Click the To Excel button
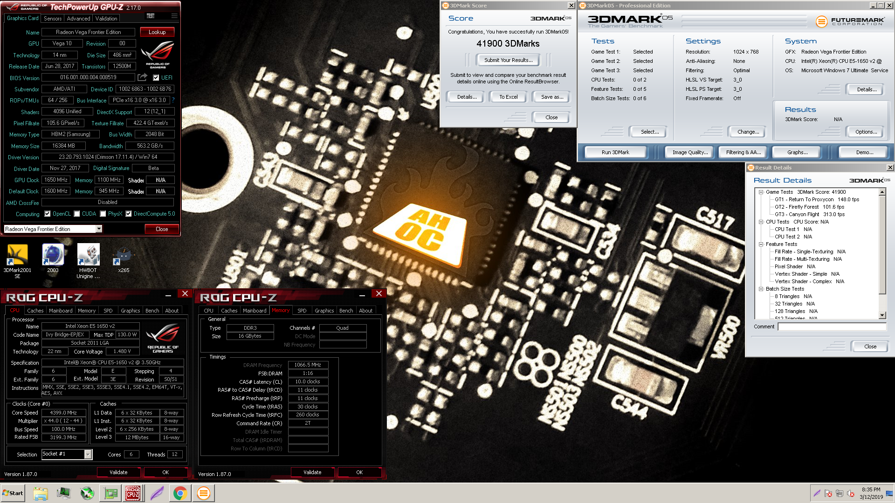The height and width of the screenshot is (503, 895). (x=508, y=97)
